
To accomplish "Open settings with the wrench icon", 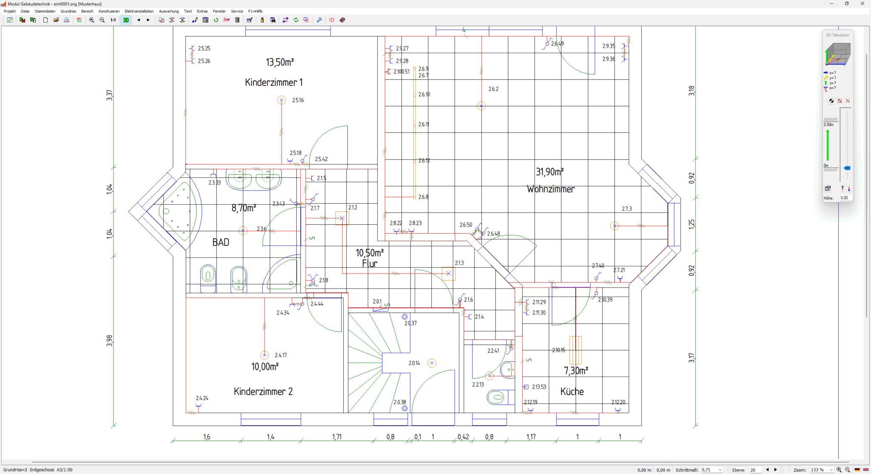I will tap(319, 20).
